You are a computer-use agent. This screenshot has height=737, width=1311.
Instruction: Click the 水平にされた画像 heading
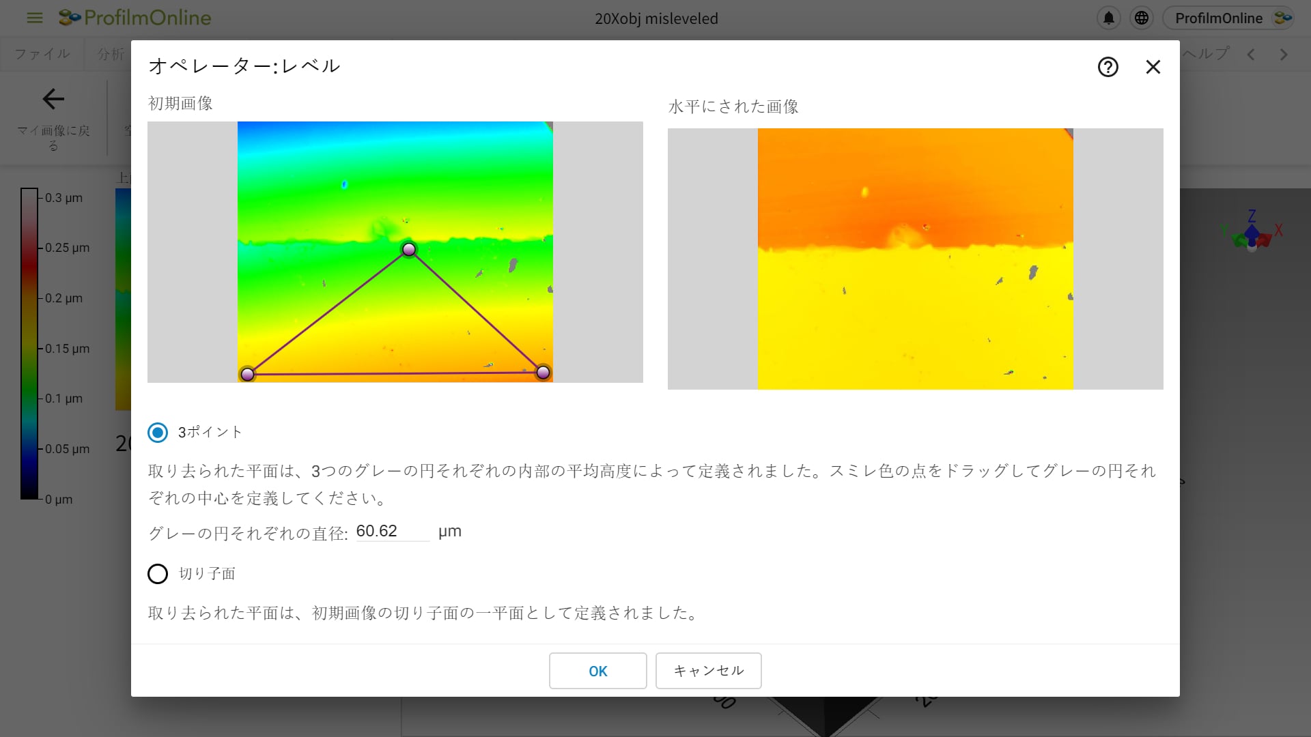pos(733,106)
